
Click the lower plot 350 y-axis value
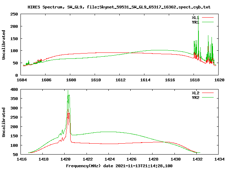[x=14, y=99]
